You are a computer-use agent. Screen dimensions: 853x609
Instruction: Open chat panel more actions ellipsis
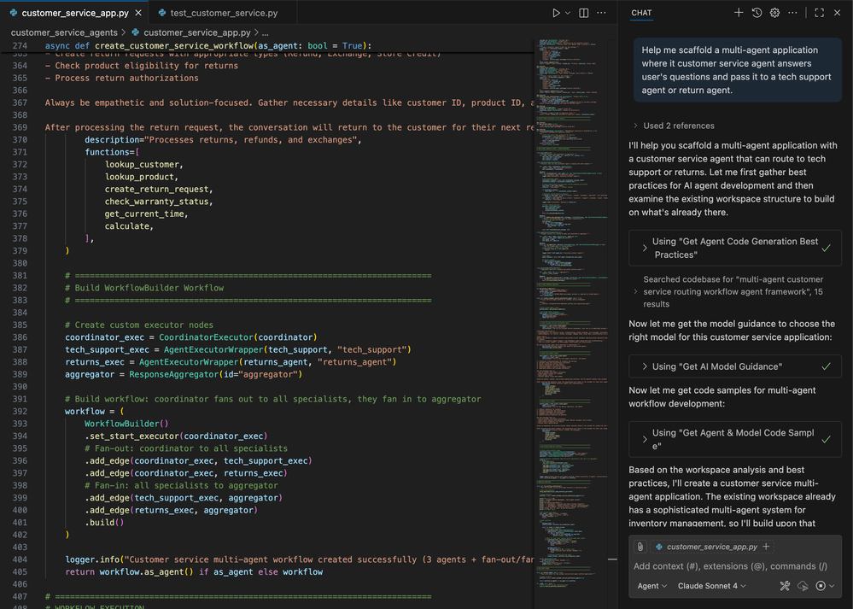(792, 13)
